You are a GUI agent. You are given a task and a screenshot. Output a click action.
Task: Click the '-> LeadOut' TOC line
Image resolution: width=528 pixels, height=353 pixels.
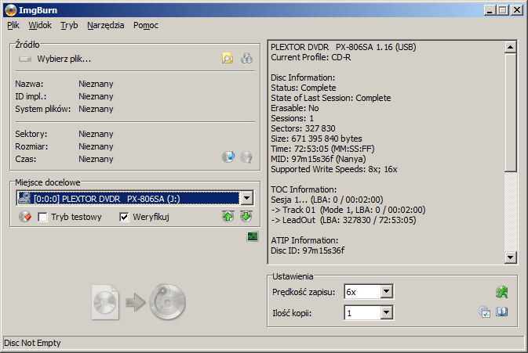(x=344, y=220)
